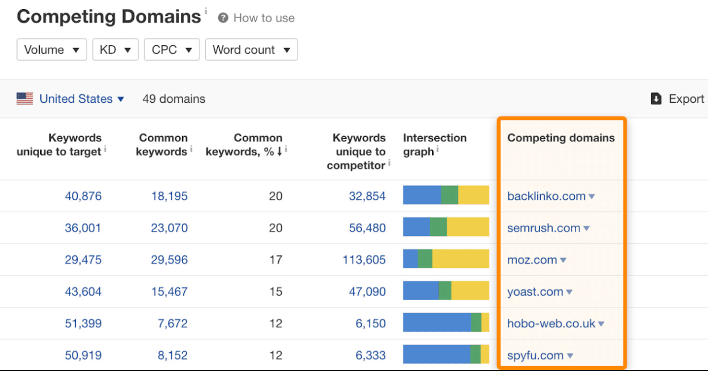Click the Export download icon

click(656, 99)
